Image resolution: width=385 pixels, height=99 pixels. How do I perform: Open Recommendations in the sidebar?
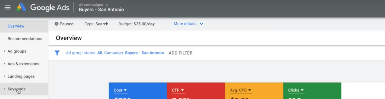[x=25, y=39]
